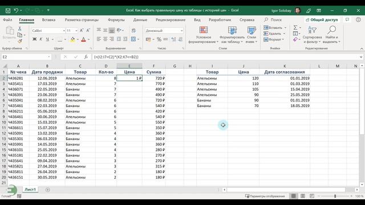Switch to Page Layout view
Image resolution: width=365 pixels, height=205 pixels.
(303, 196)
